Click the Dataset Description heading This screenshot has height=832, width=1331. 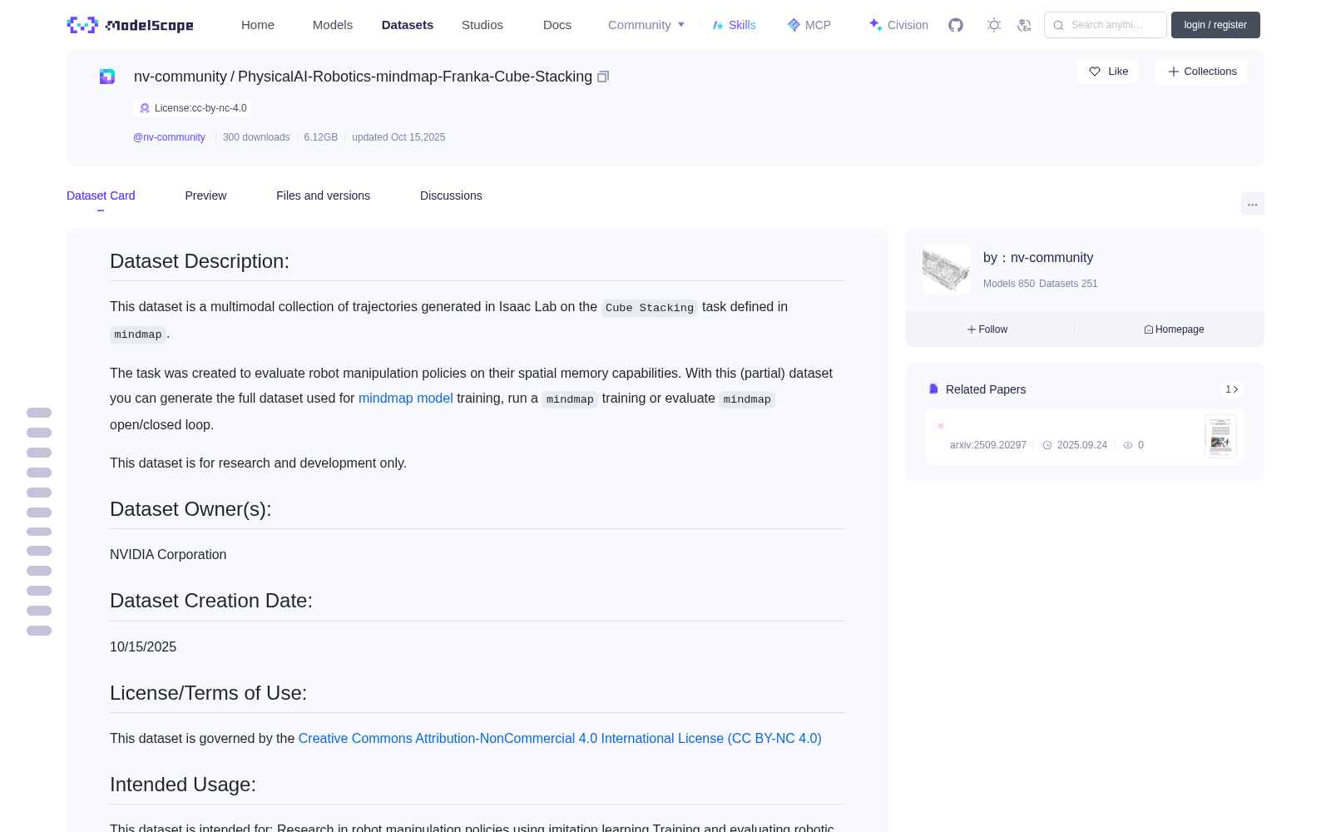pyautogui.click(x=200, y=261)
